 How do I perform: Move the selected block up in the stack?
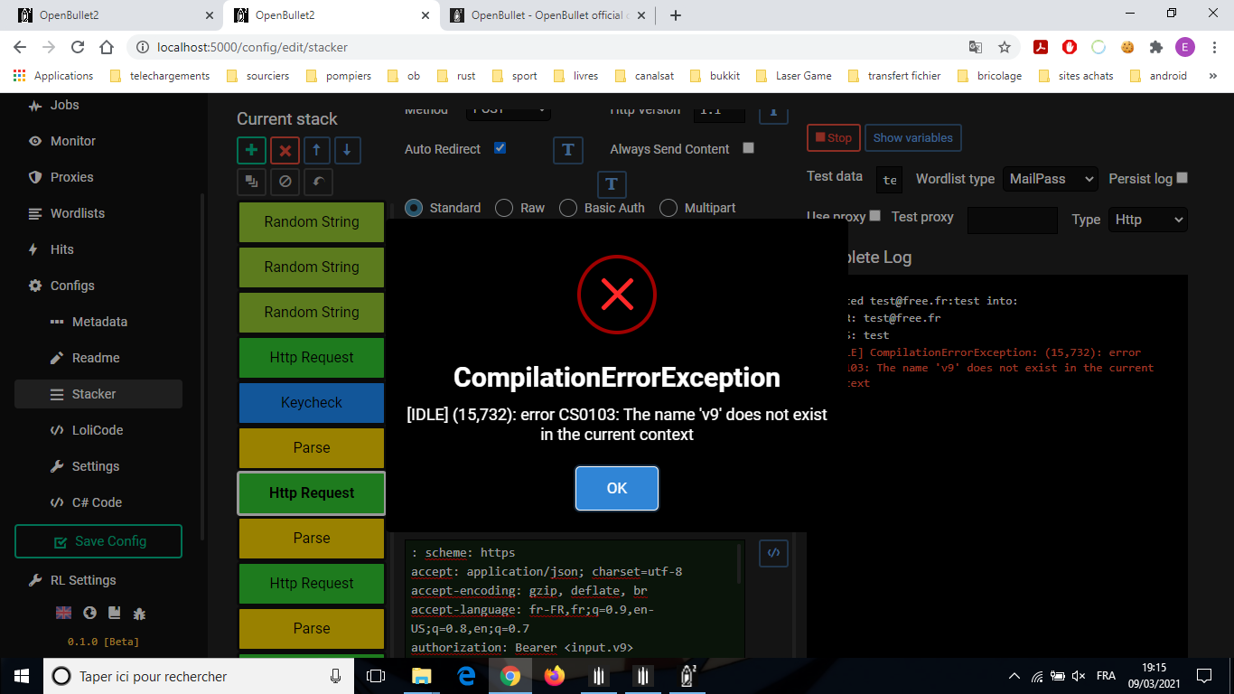315,151
